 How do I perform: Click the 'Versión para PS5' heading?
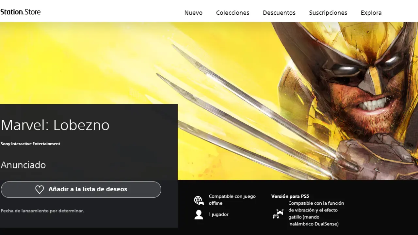coord(290,196)
